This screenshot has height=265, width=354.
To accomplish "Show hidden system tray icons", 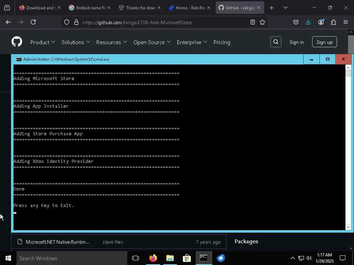I will click(292, 258).
